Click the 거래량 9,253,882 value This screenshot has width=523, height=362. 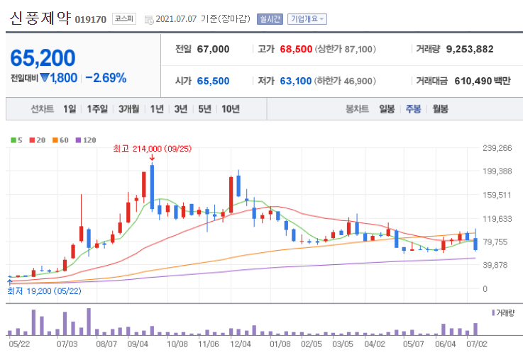pyautogui.click(x=470, y=50)
